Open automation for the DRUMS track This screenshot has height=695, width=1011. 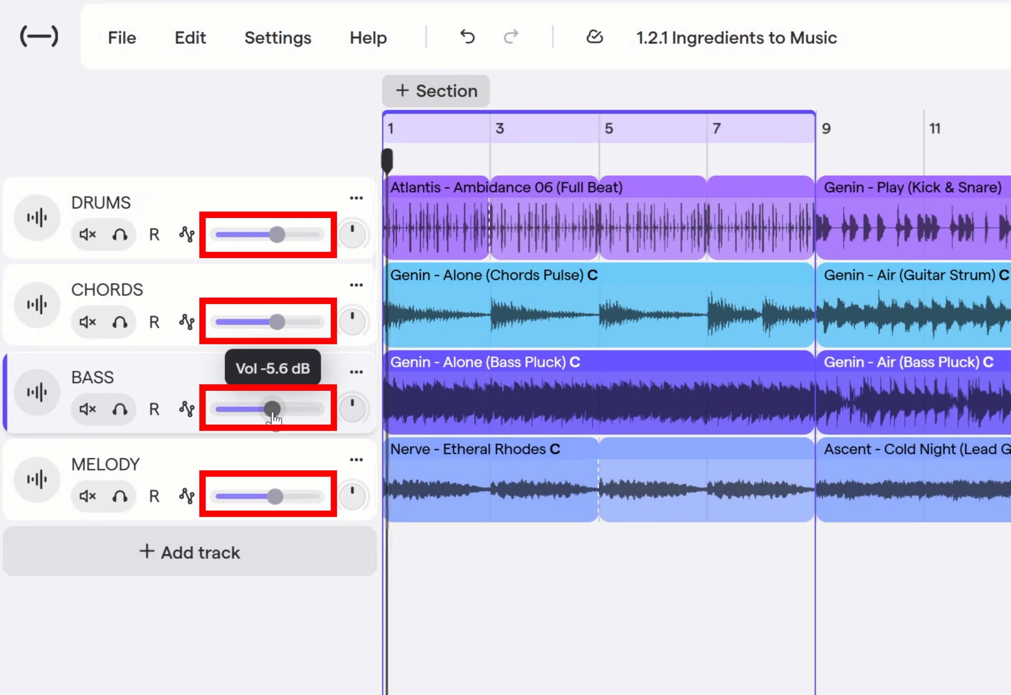coord(187,235)
